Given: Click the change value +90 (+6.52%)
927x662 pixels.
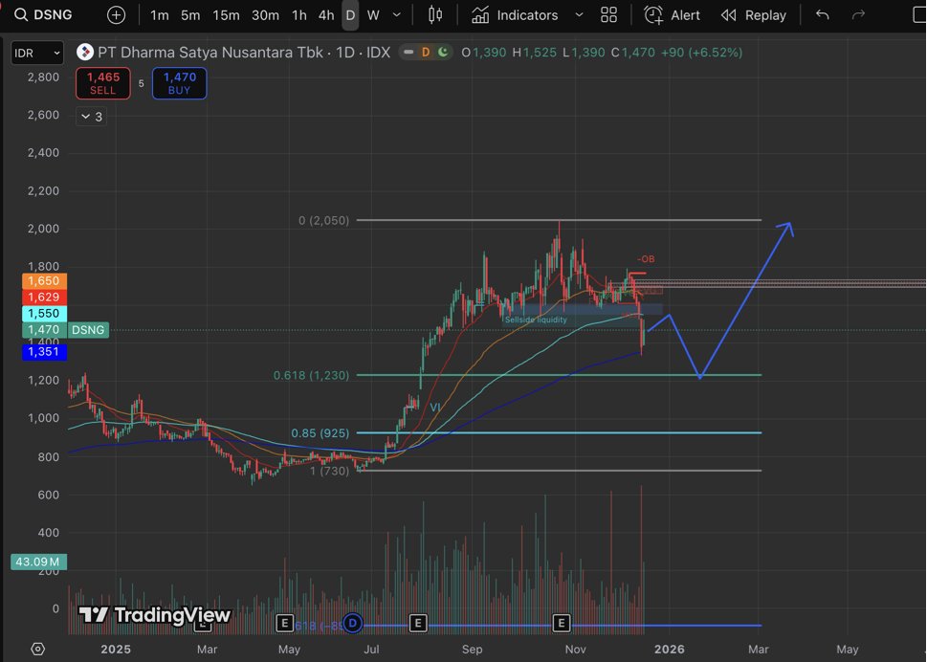Looking at the screenshot, I should click(x=701, y=53).
